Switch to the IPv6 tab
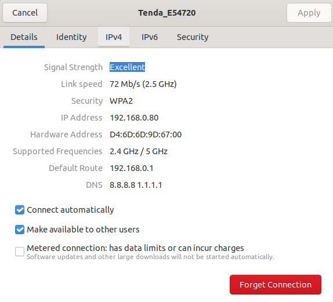This screenshot has height=302, width=333. click(150, 37)
